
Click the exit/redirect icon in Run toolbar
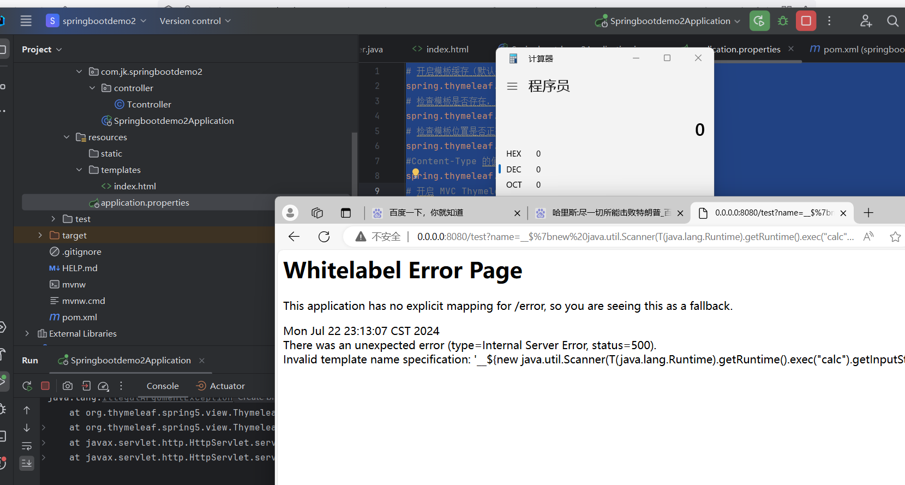[86, 386]
